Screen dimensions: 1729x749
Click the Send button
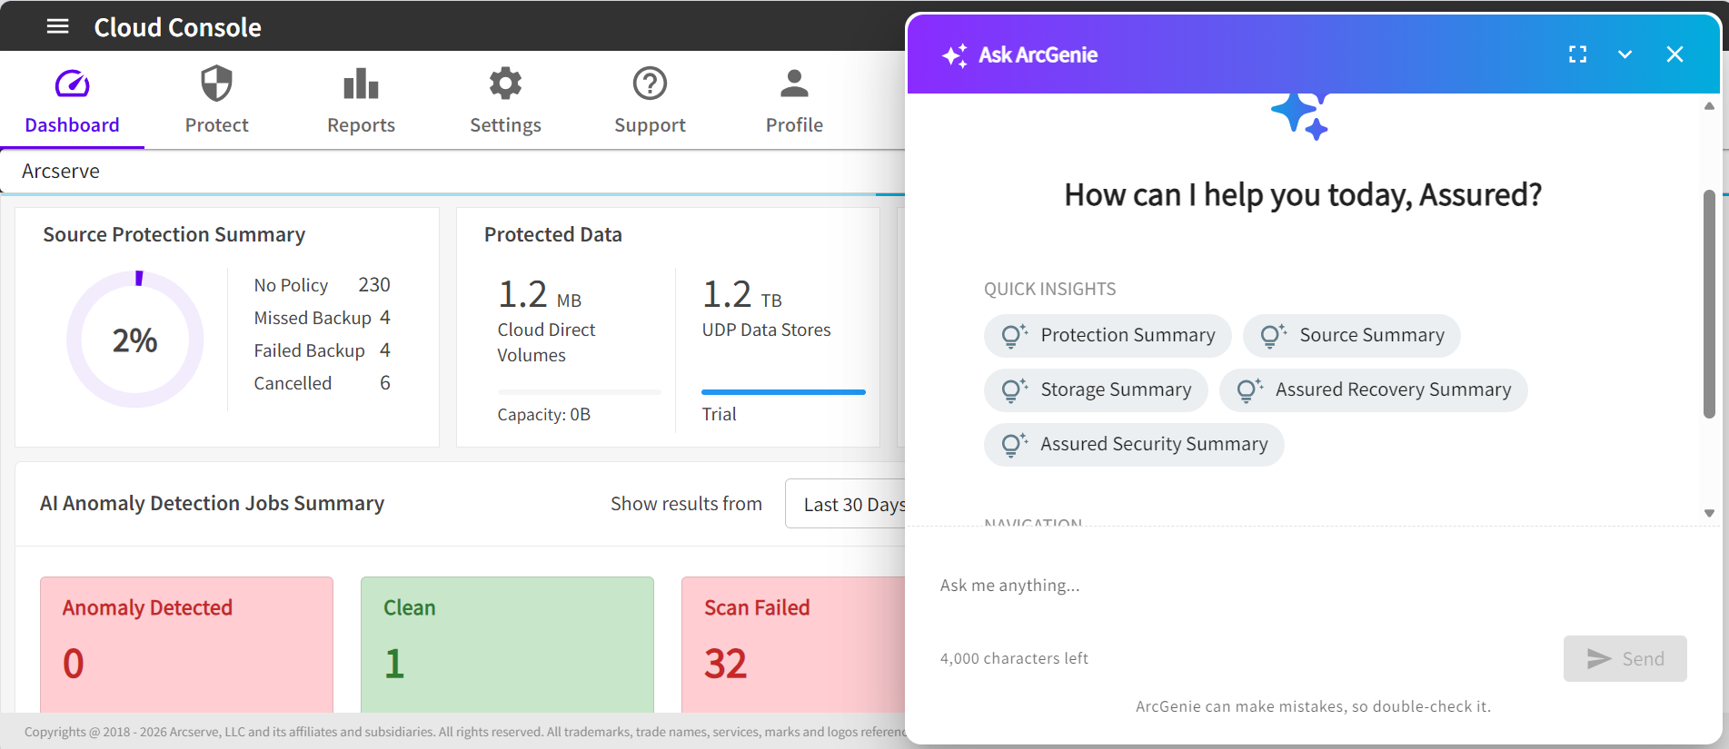tap(1625, 658)
